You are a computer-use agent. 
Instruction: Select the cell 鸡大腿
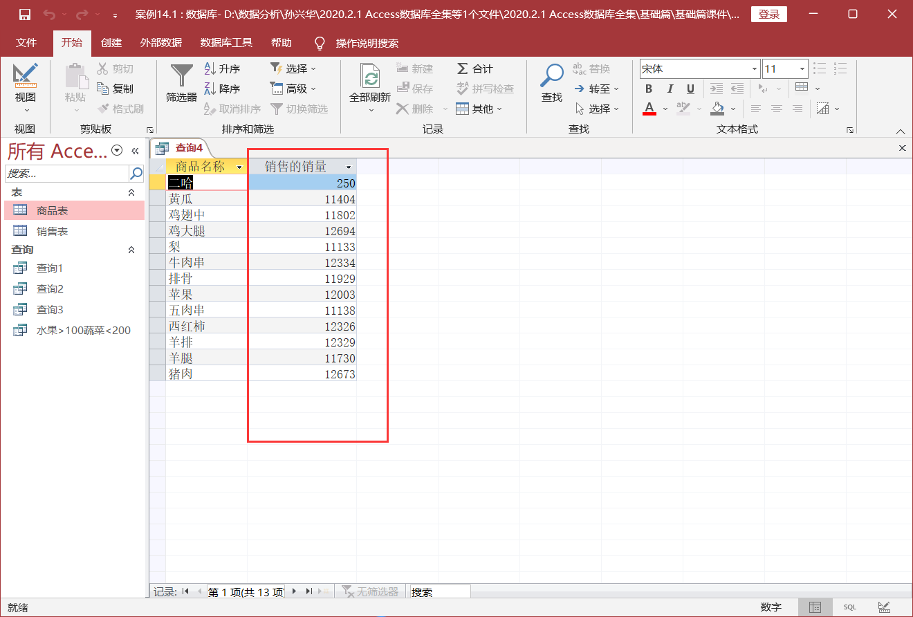[206, 230]
